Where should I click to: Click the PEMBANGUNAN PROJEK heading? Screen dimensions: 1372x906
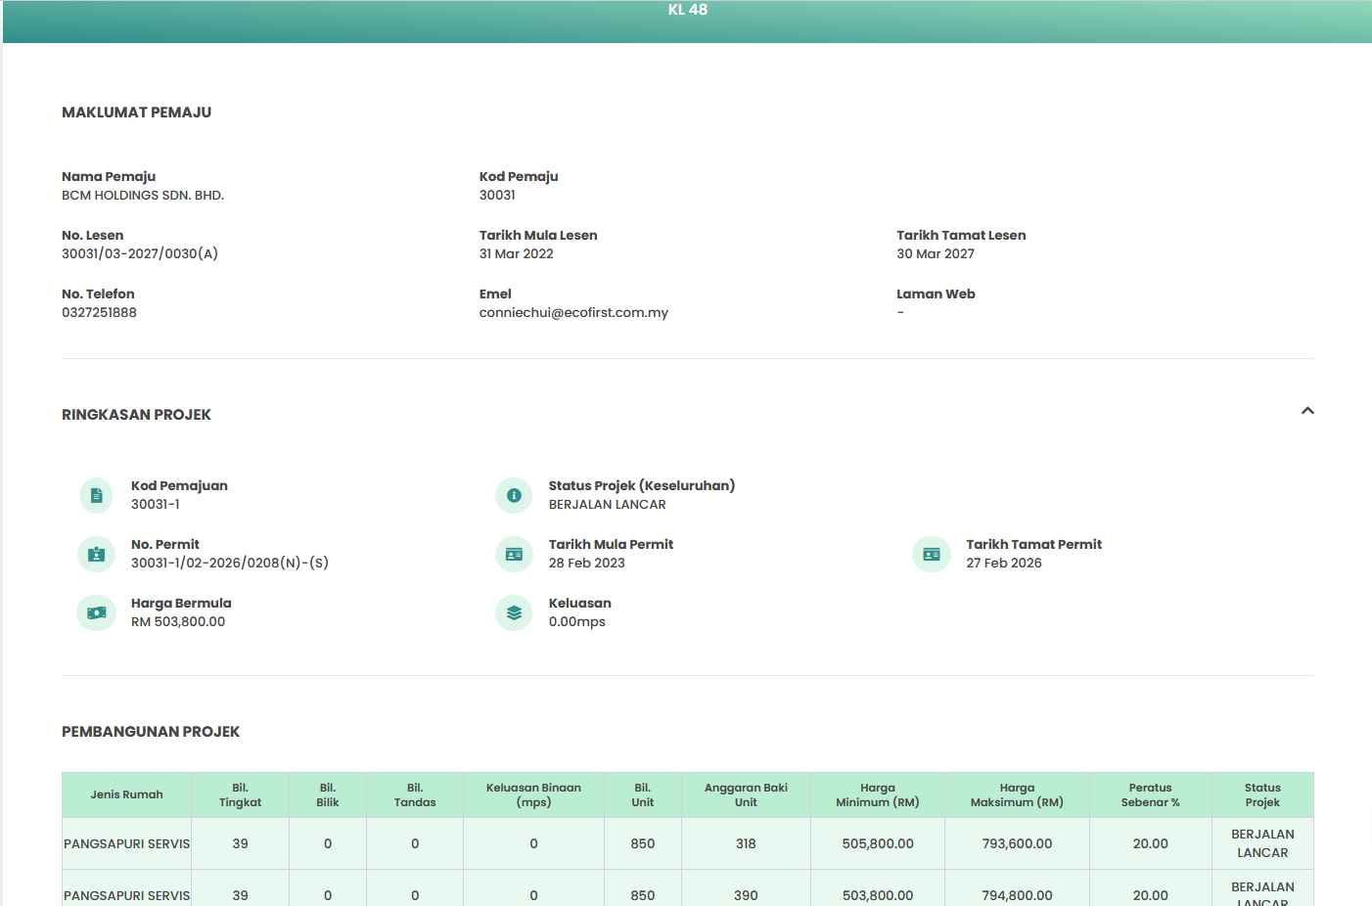click(x=151, y=732)
